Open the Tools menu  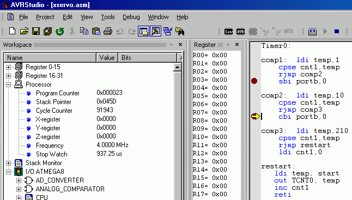(x=108, y=17)
